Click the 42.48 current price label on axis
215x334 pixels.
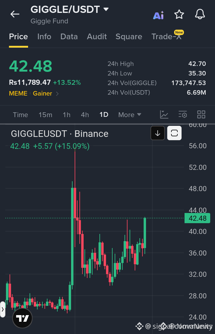197,218
